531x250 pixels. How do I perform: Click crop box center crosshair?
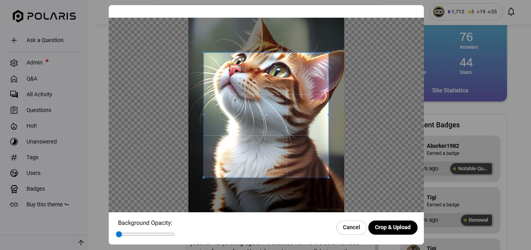click(266, 115)
